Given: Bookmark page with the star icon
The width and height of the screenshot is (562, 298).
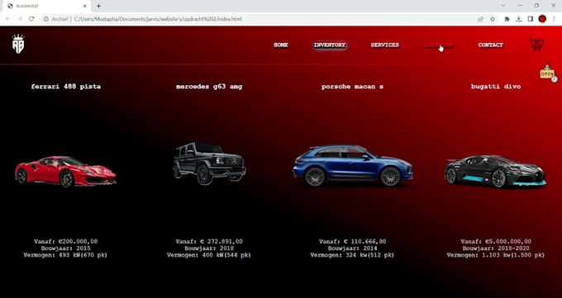Looking at the screenshot, I should pos(493,19).
